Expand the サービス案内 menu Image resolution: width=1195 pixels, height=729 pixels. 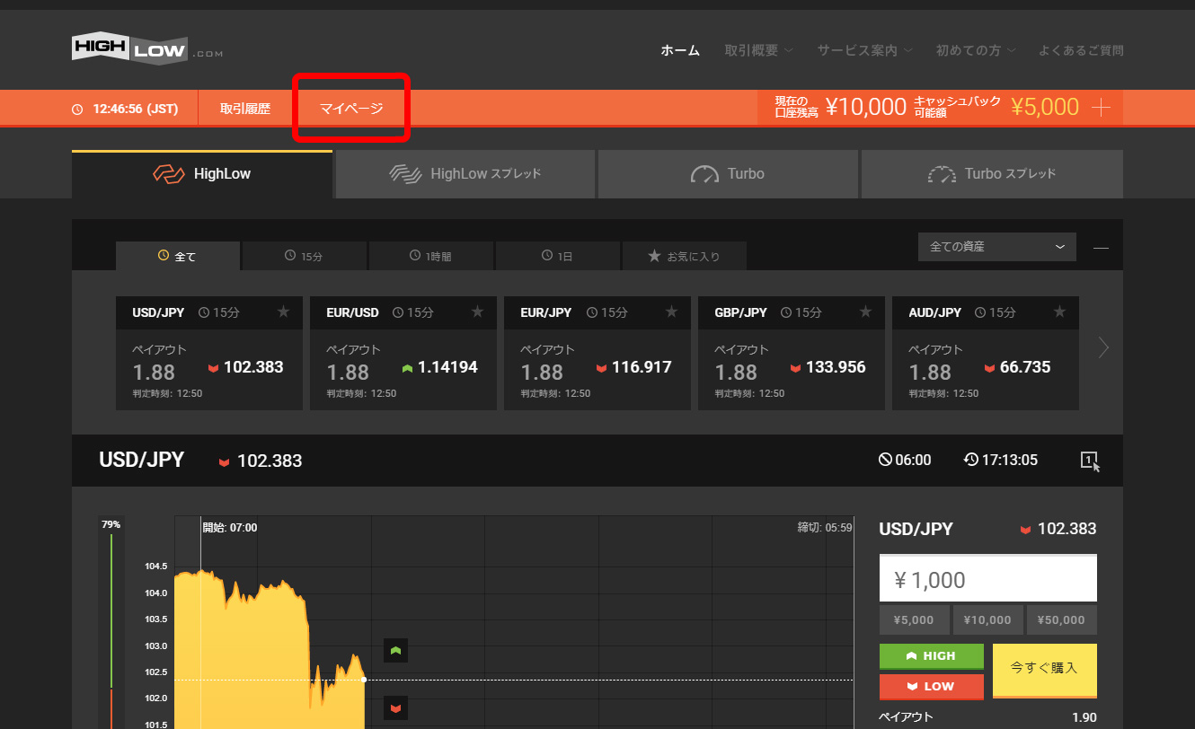point(864,50)
